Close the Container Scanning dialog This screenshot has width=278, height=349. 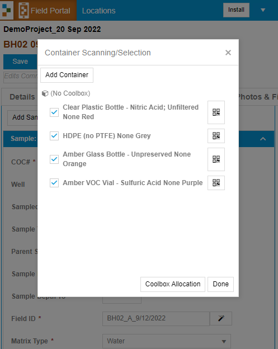click(228, 53)
